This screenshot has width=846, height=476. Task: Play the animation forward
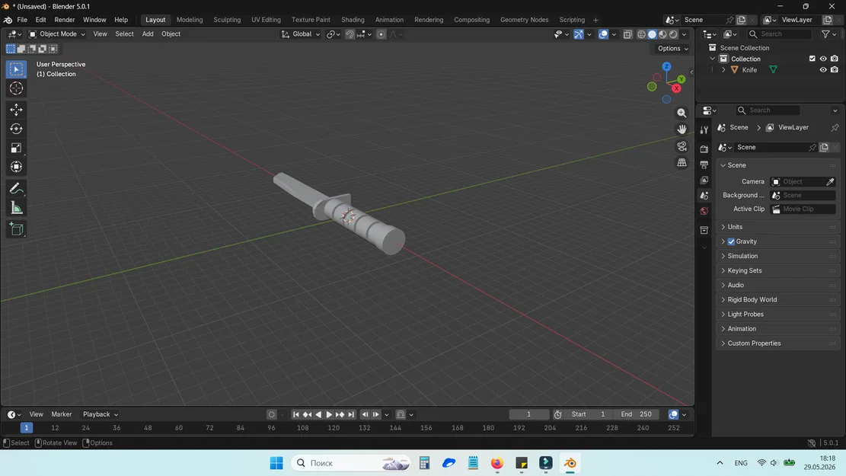[x=329, y=414]
